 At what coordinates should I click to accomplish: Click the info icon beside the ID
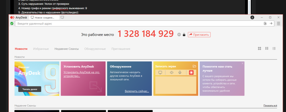pos(179,35)
